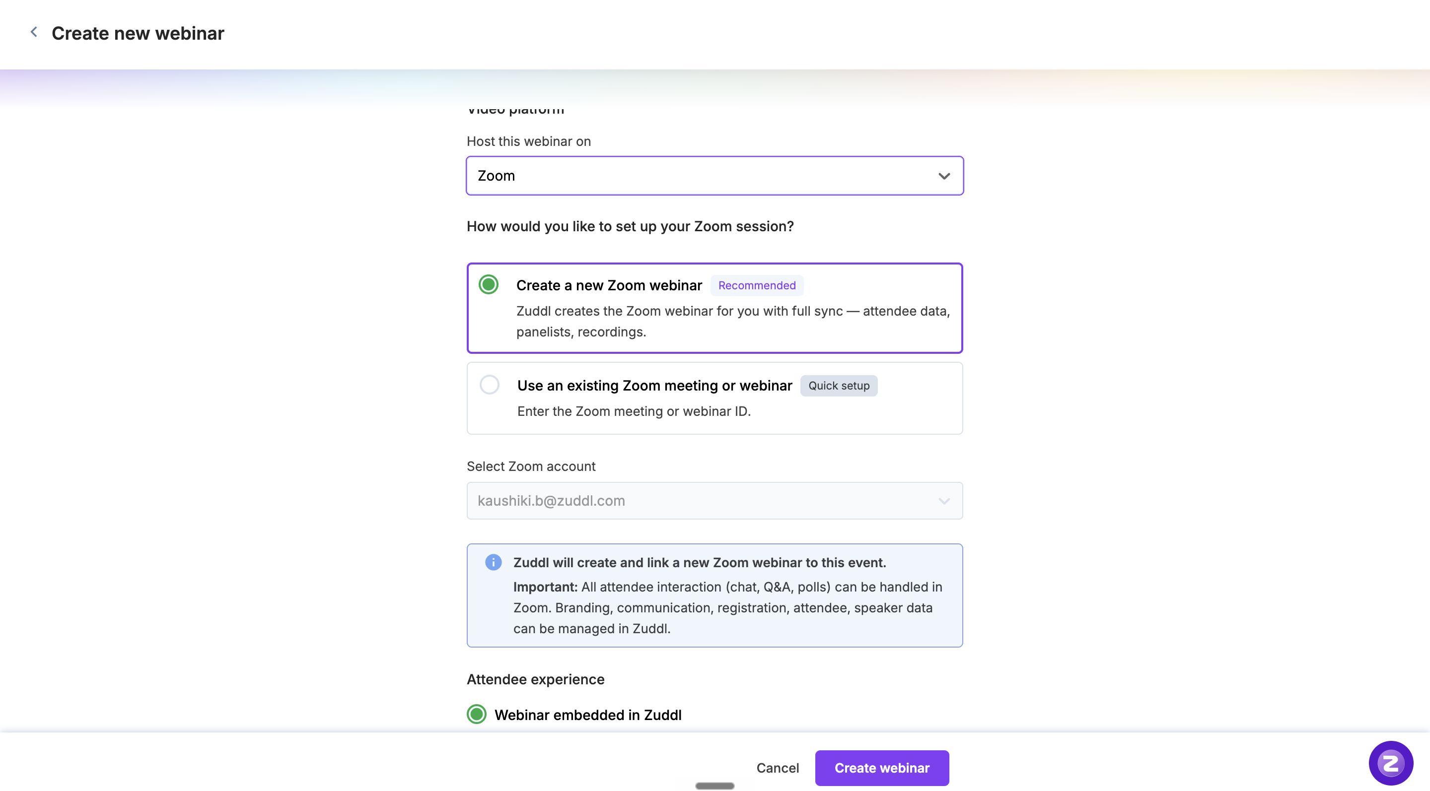Go back using the left arrow icon
1430x791 pixels.
pyautogui.click(x=34, y=32)
